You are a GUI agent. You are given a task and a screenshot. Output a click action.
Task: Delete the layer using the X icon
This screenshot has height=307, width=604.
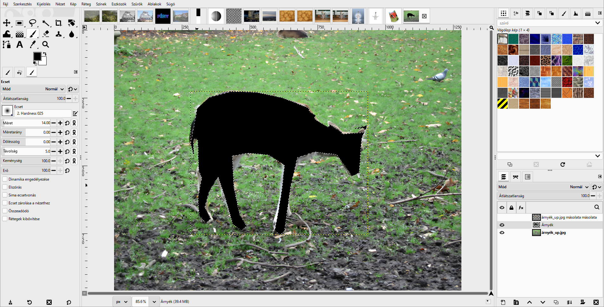596,302
